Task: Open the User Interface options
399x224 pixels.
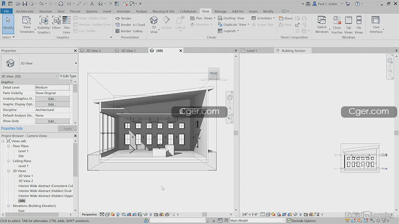Action: coord(376,24)
